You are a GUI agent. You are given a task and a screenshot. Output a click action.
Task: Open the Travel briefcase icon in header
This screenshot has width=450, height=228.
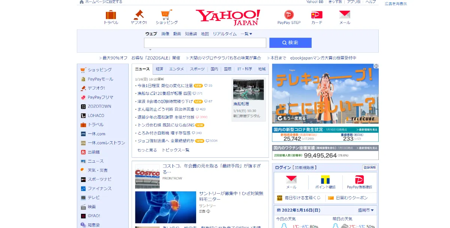click(111, 15)
